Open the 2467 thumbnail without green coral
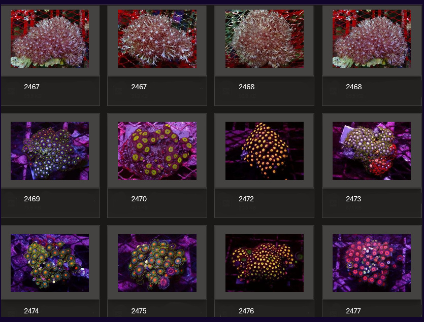Viewport: 424px width, 322px height. tap(157, 39)
